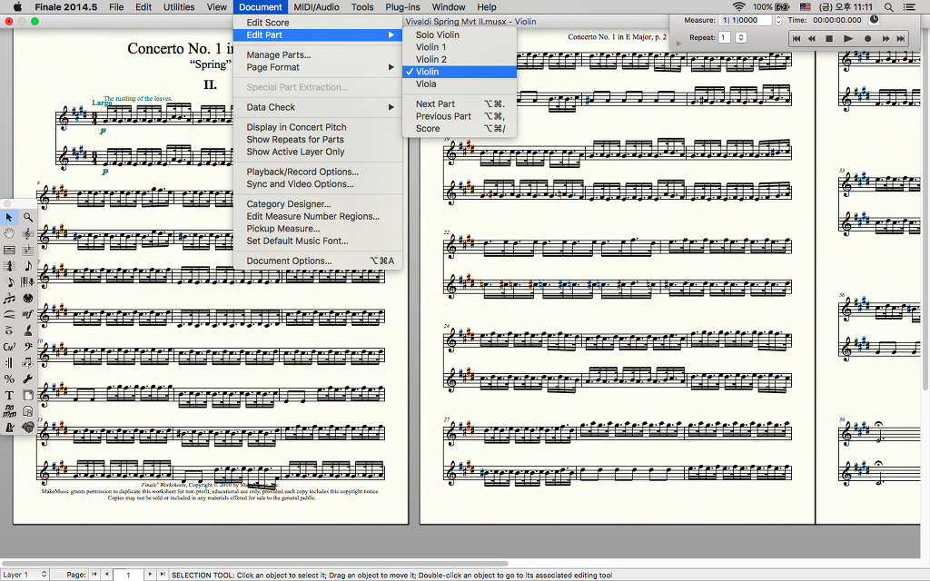This screenshot has height=581, width=930.
Task: Switch to checked Violin part
Action: tap(427, 72)
